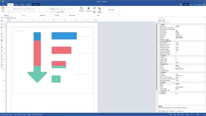Screen dimensions: 206x116
Task: Apply the No Borders option
Action: click(54, 9)
